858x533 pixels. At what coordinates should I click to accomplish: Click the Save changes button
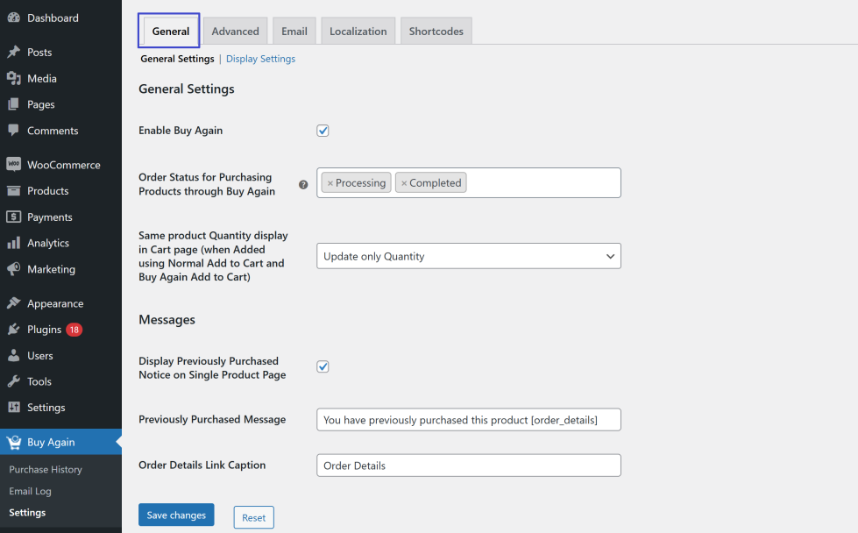pyautogui.click(x=176, y=515)
